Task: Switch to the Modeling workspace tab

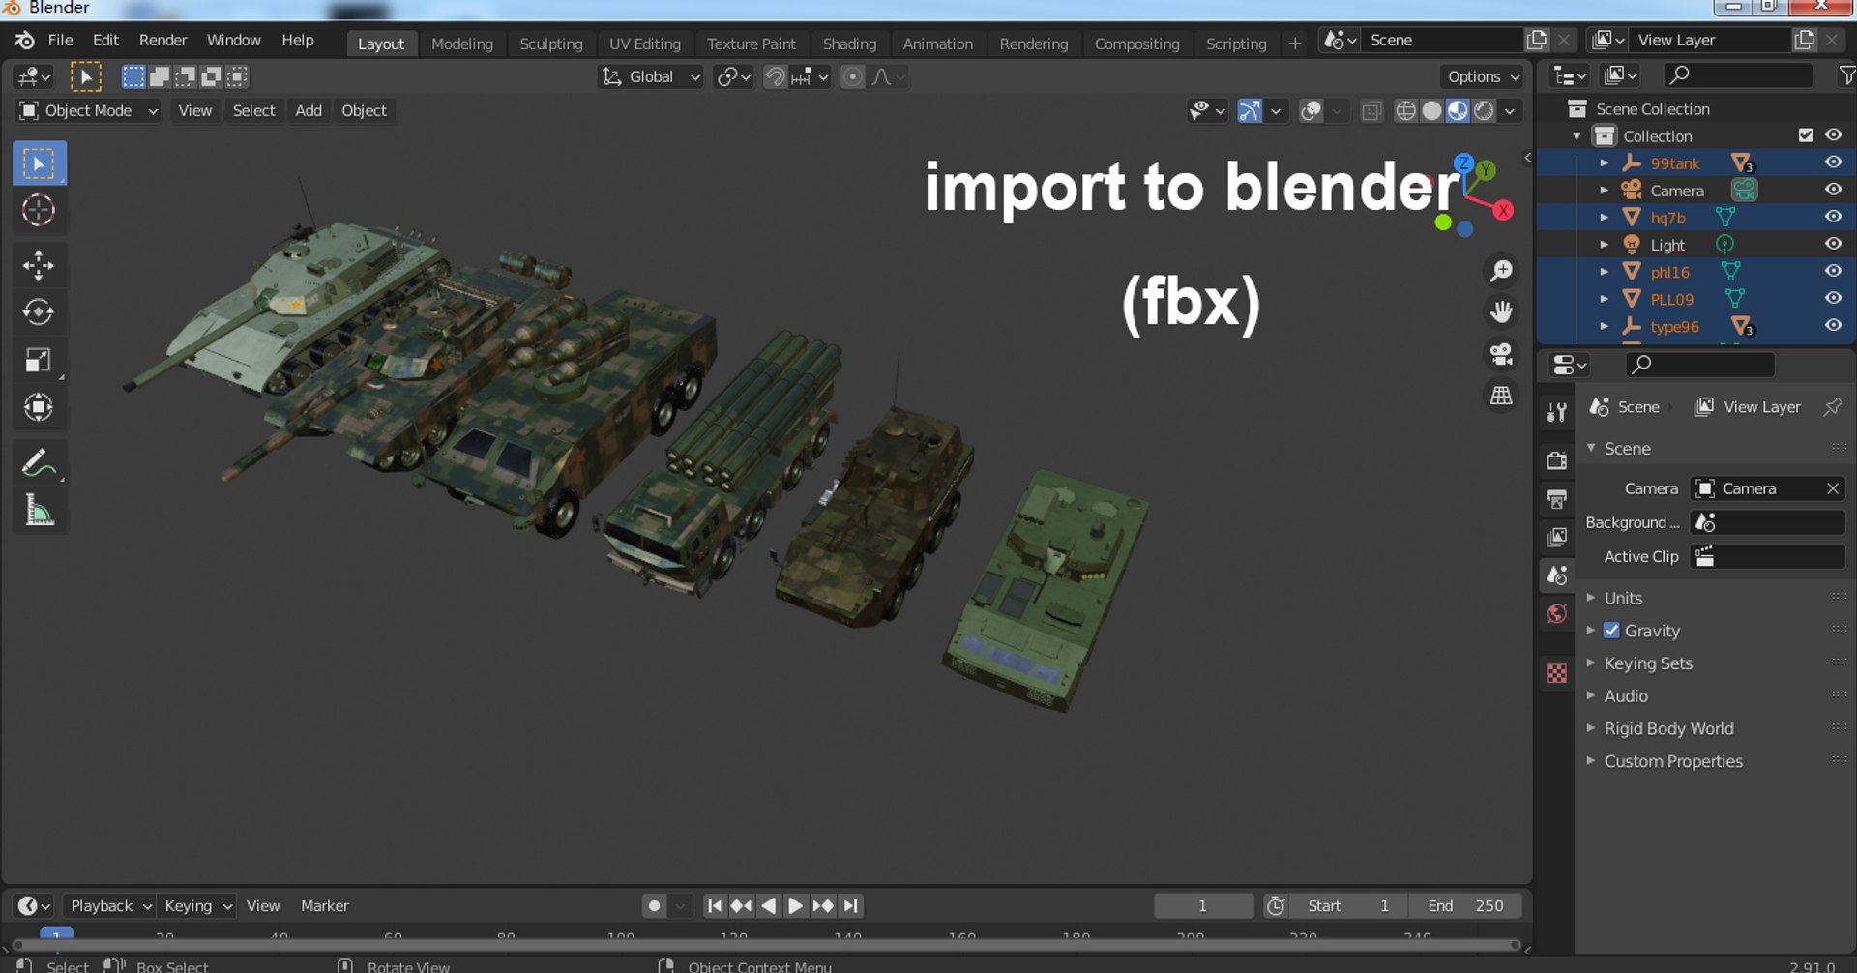Action: pos(461,44)
